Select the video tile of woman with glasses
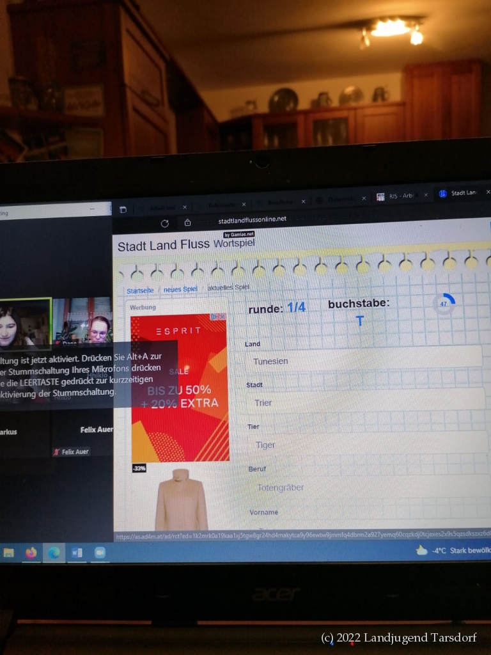The width and height of the screenshot is (491, 655). coord(82,321)
